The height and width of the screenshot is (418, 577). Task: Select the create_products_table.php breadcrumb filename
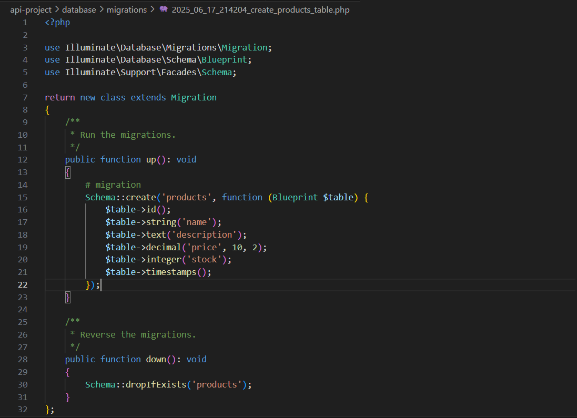point(260,9)
